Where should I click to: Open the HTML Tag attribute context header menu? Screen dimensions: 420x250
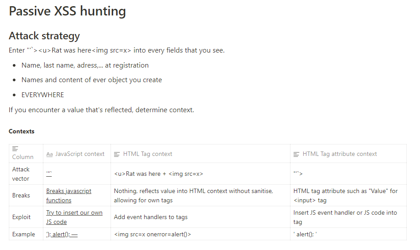coord(348,154)
